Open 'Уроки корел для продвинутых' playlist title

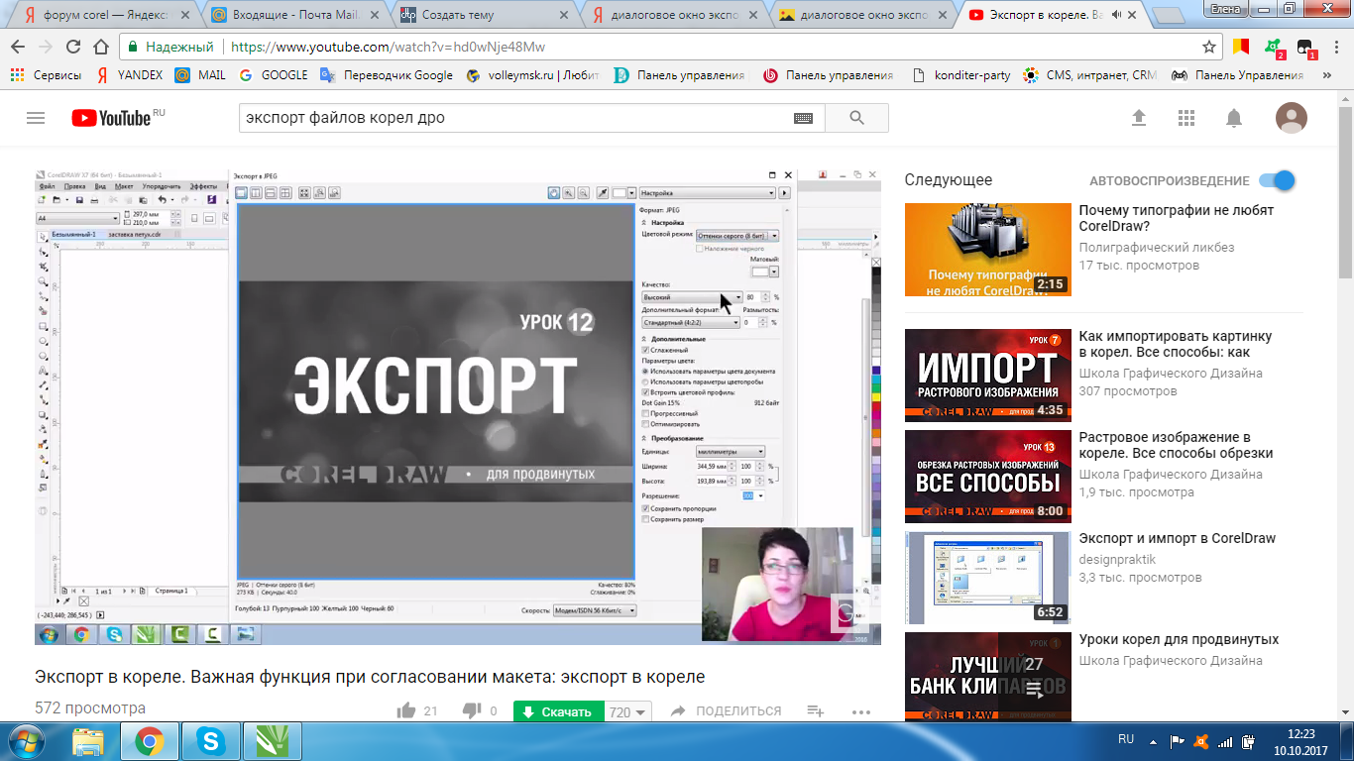click(1179, 639)
